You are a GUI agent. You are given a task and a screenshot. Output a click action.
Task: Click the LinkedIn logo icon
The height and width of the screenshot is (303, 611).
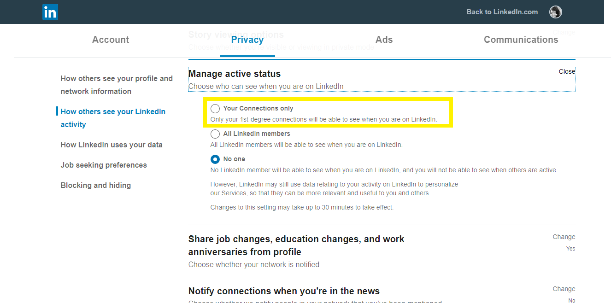pos(50,12)
